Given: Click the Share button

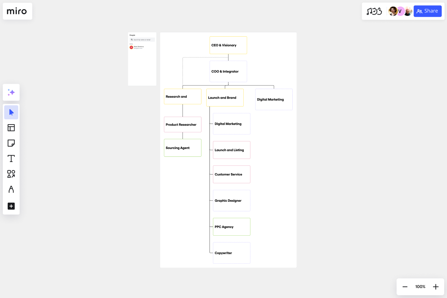Looking at the screenshot, I should [x=427, y=11].
